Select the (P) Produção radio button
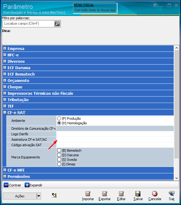Image resolution: width=181 pixels, height=205 pixels. 59,118
